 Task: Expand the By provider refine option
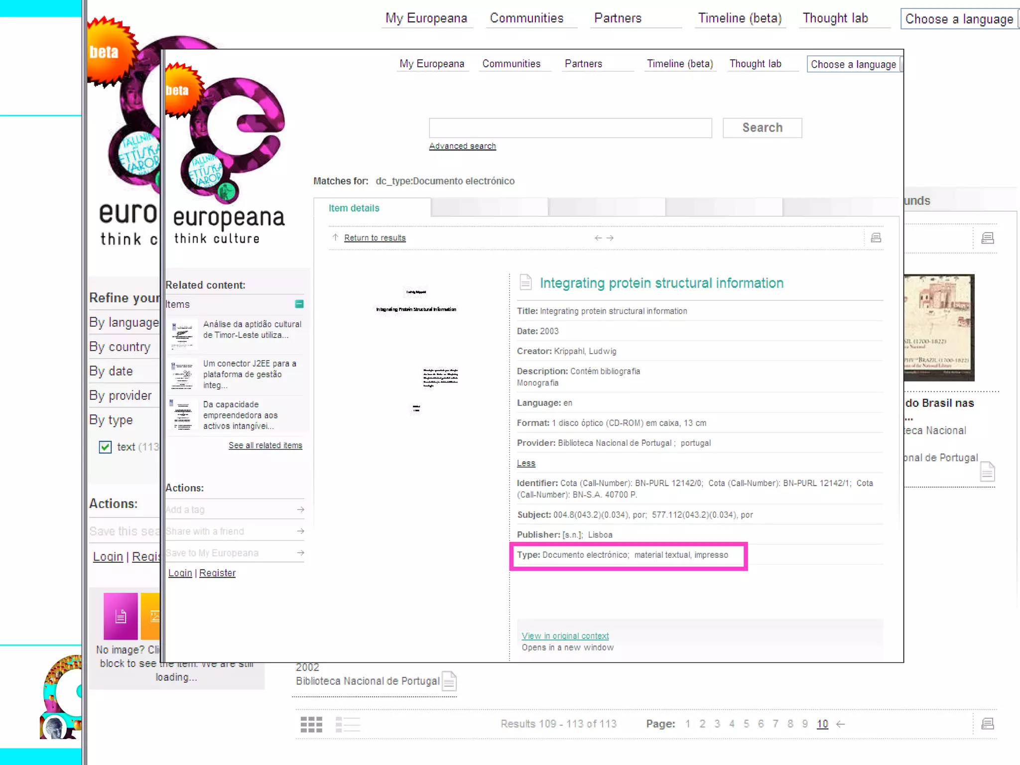(121, 395)
